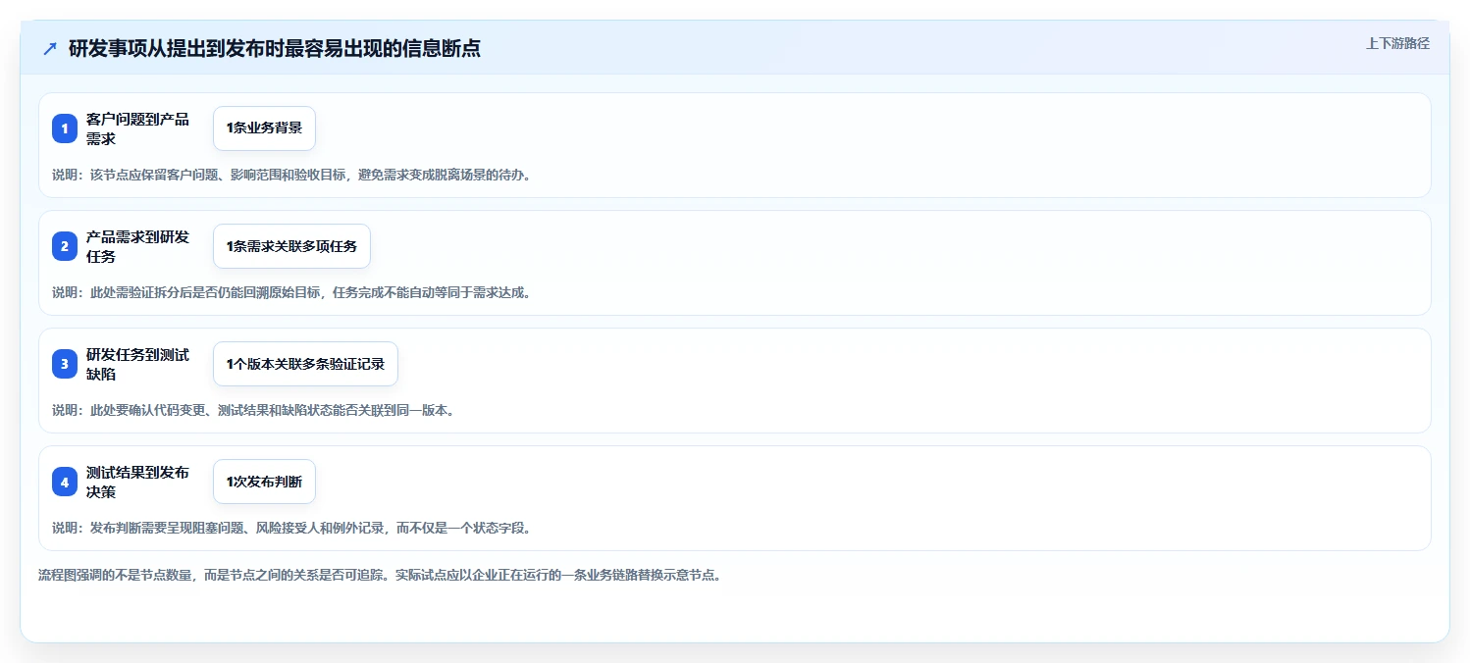The width and height of the screenshot is (1470, 663).
Task: Click the description starting 说明：此处要确认代码变更
Action: coord(253,410)
